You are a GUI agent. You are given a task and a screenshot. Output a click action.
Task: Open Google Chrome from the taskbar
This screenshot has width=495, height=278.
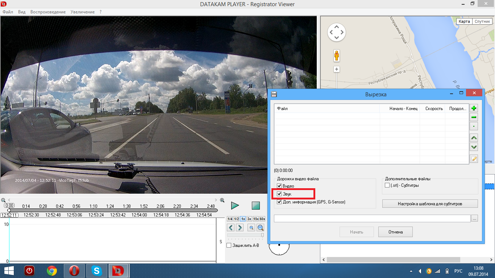[52, 271]
